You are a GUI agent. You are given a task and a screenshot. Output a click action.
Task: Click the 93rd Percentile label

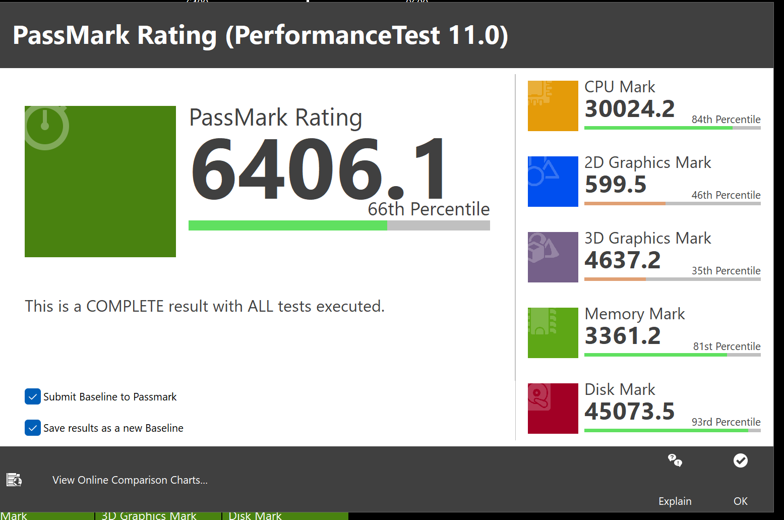click(726, 422)
